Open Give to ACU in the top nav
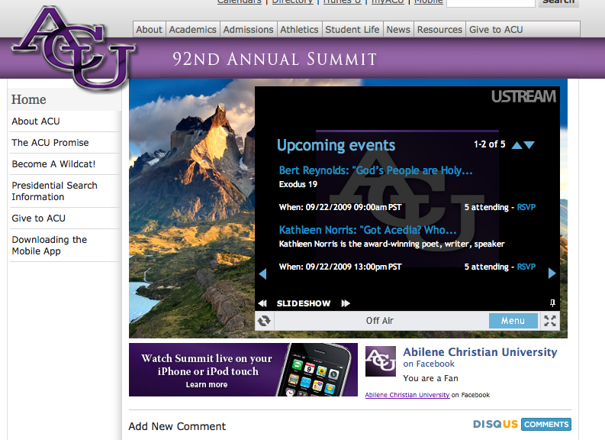The image size is (605, 440). pos(496,30)
